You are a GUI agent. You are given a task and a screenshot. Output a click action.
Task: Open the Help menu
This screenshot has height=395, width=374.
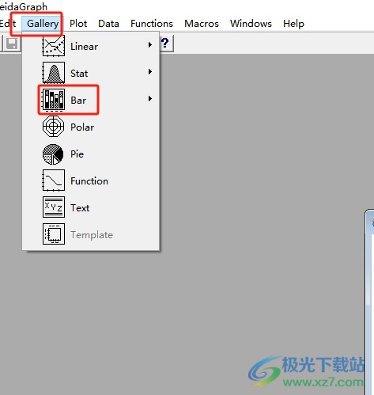(294, 24)
